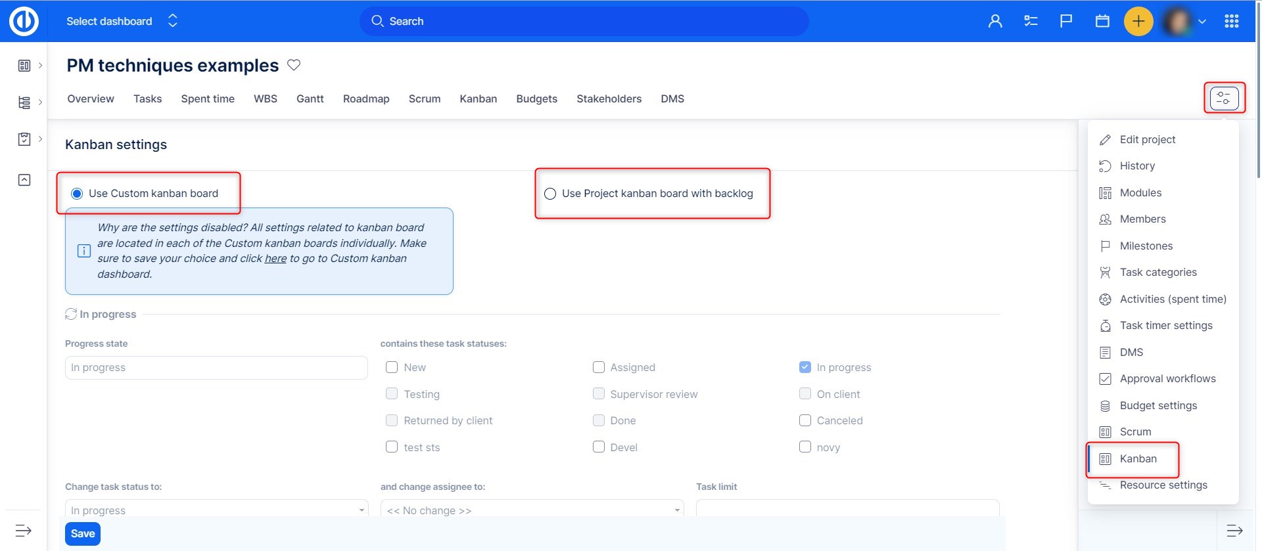Select Use Project kanban board with backlog
Image resolution: width=1262 pixels, height=551 pixels.
550,194
